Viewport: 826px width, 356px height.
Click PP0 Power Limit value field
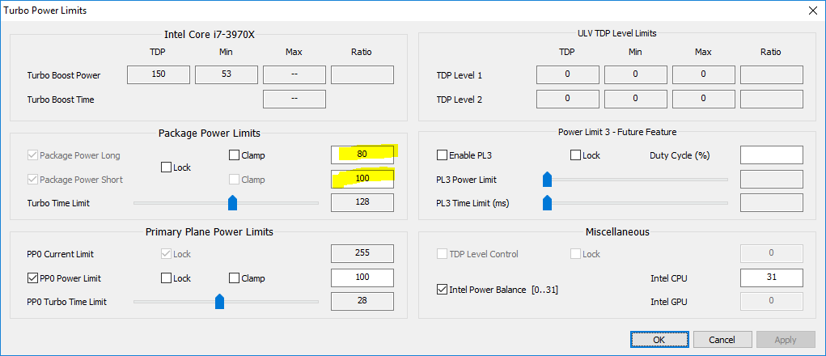pos(362,278)
